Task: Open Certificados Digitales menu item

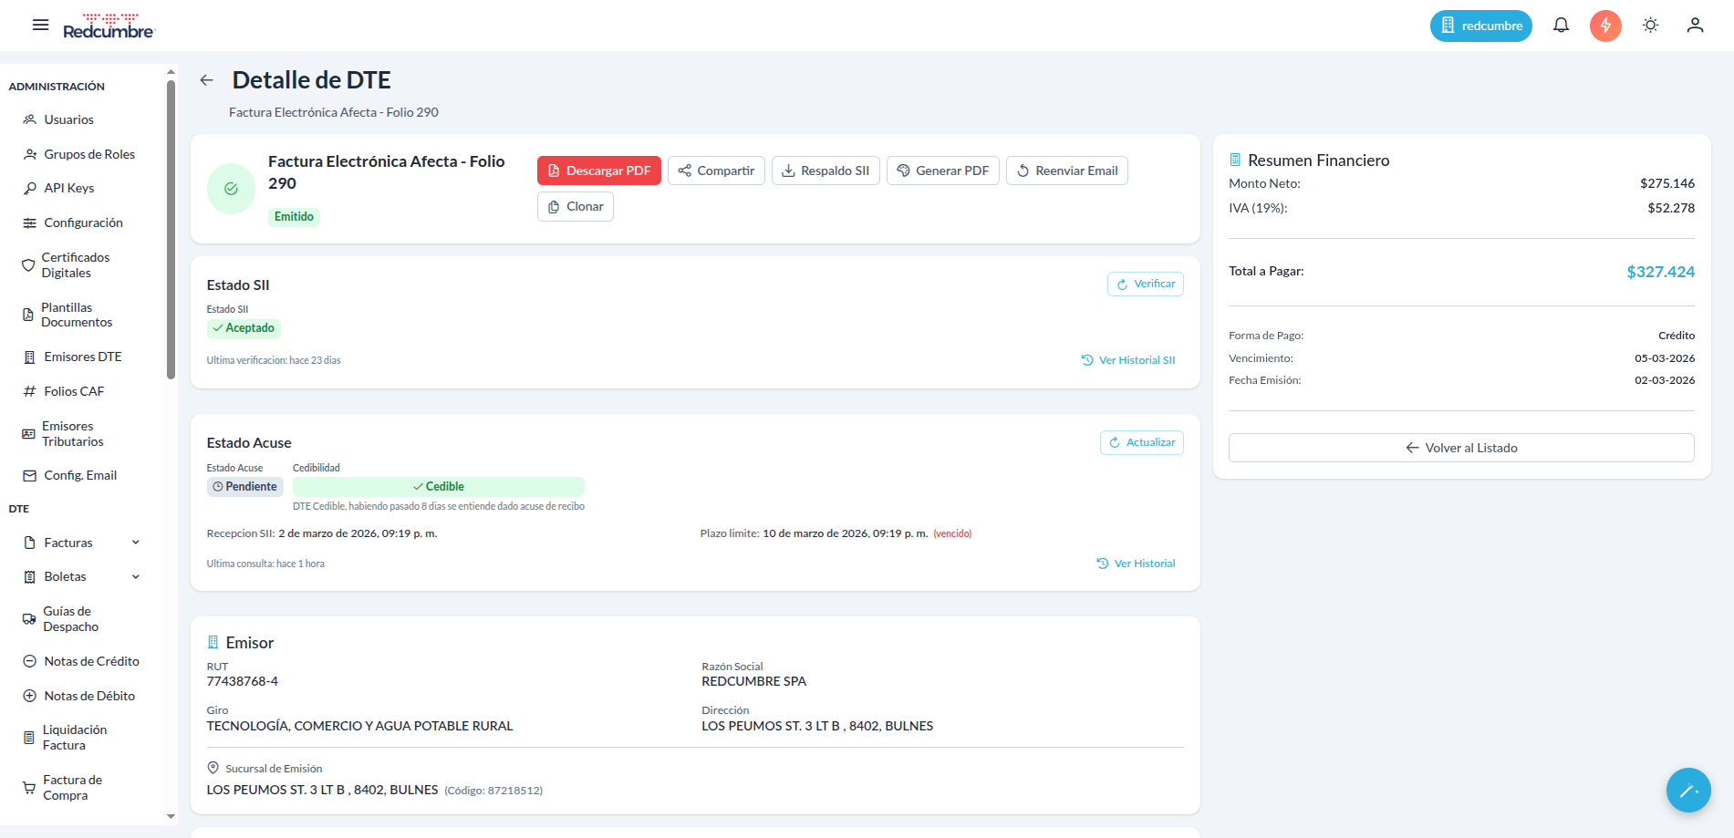Action: click(x=76, y=265)
